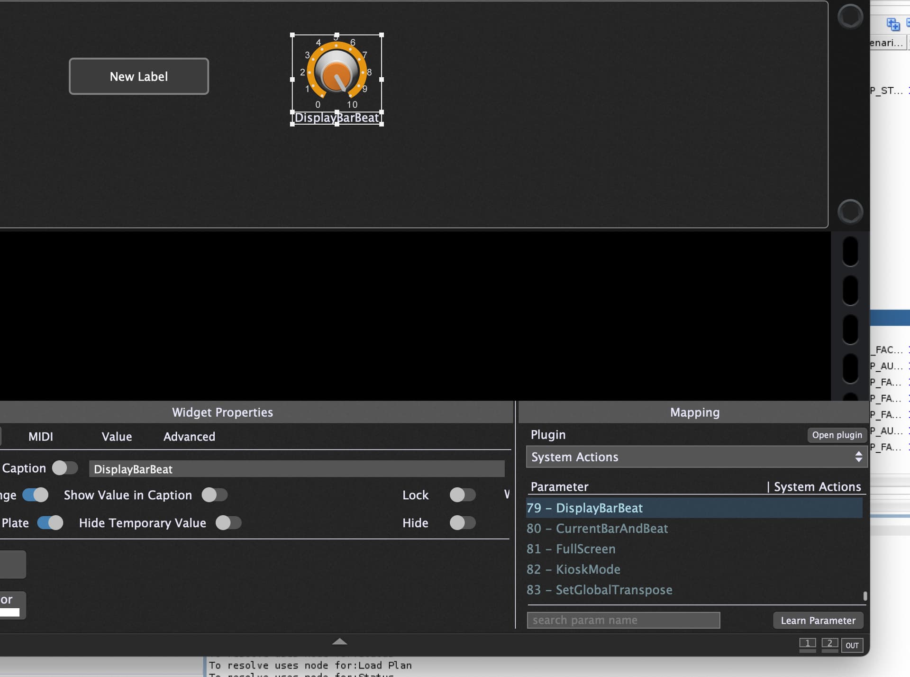Viewport: 910px width, 677px height.
Task: Click the top rack screw on panel
Action: tap(850, 17)
